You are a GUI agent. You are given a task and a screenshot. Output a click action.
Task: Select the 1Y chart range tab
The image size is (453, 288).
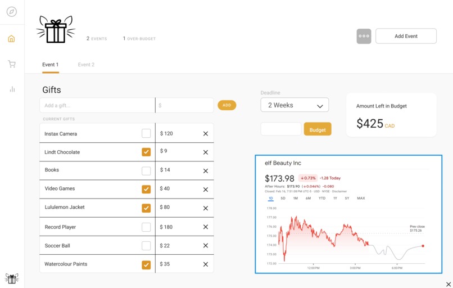click(335, 199)
